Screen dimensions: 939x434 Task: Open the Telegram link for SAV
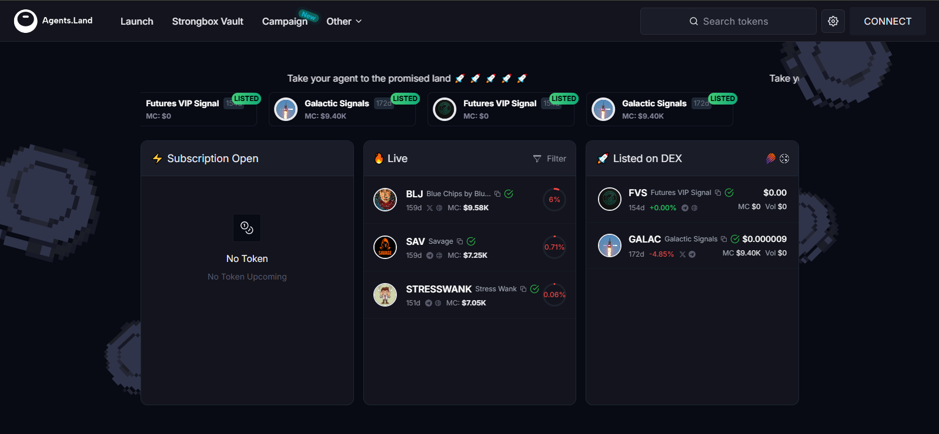[430, 255]
